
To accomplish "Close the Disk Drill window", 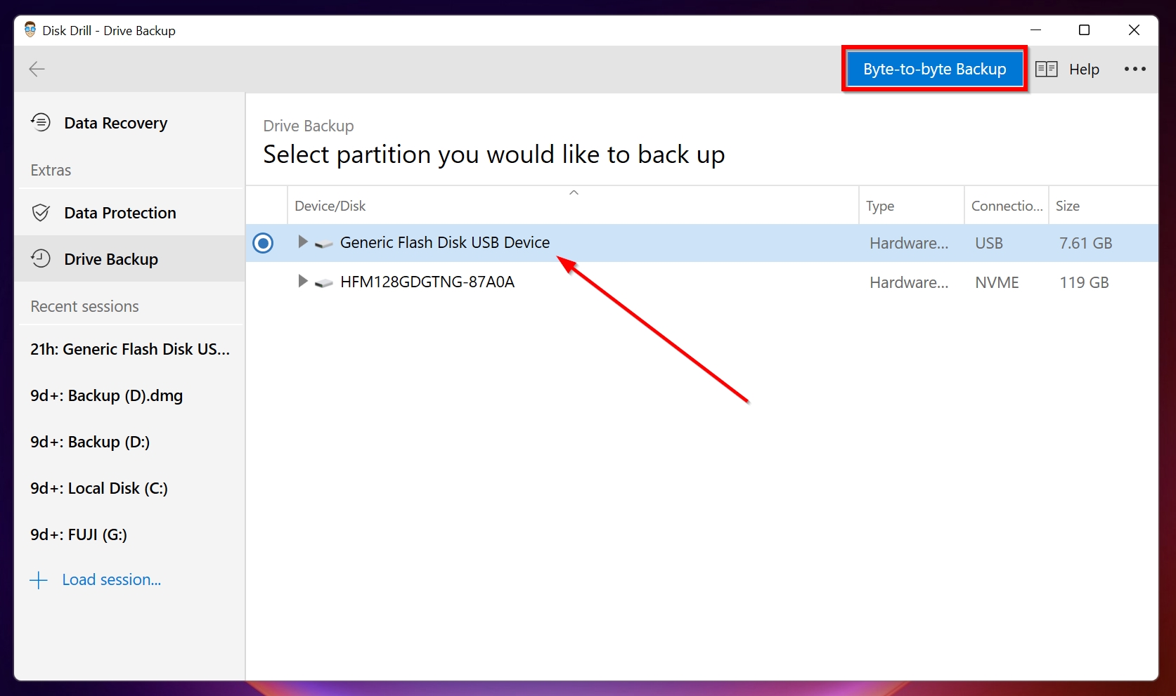I will pyautogui.click(x=1134, y=30).
